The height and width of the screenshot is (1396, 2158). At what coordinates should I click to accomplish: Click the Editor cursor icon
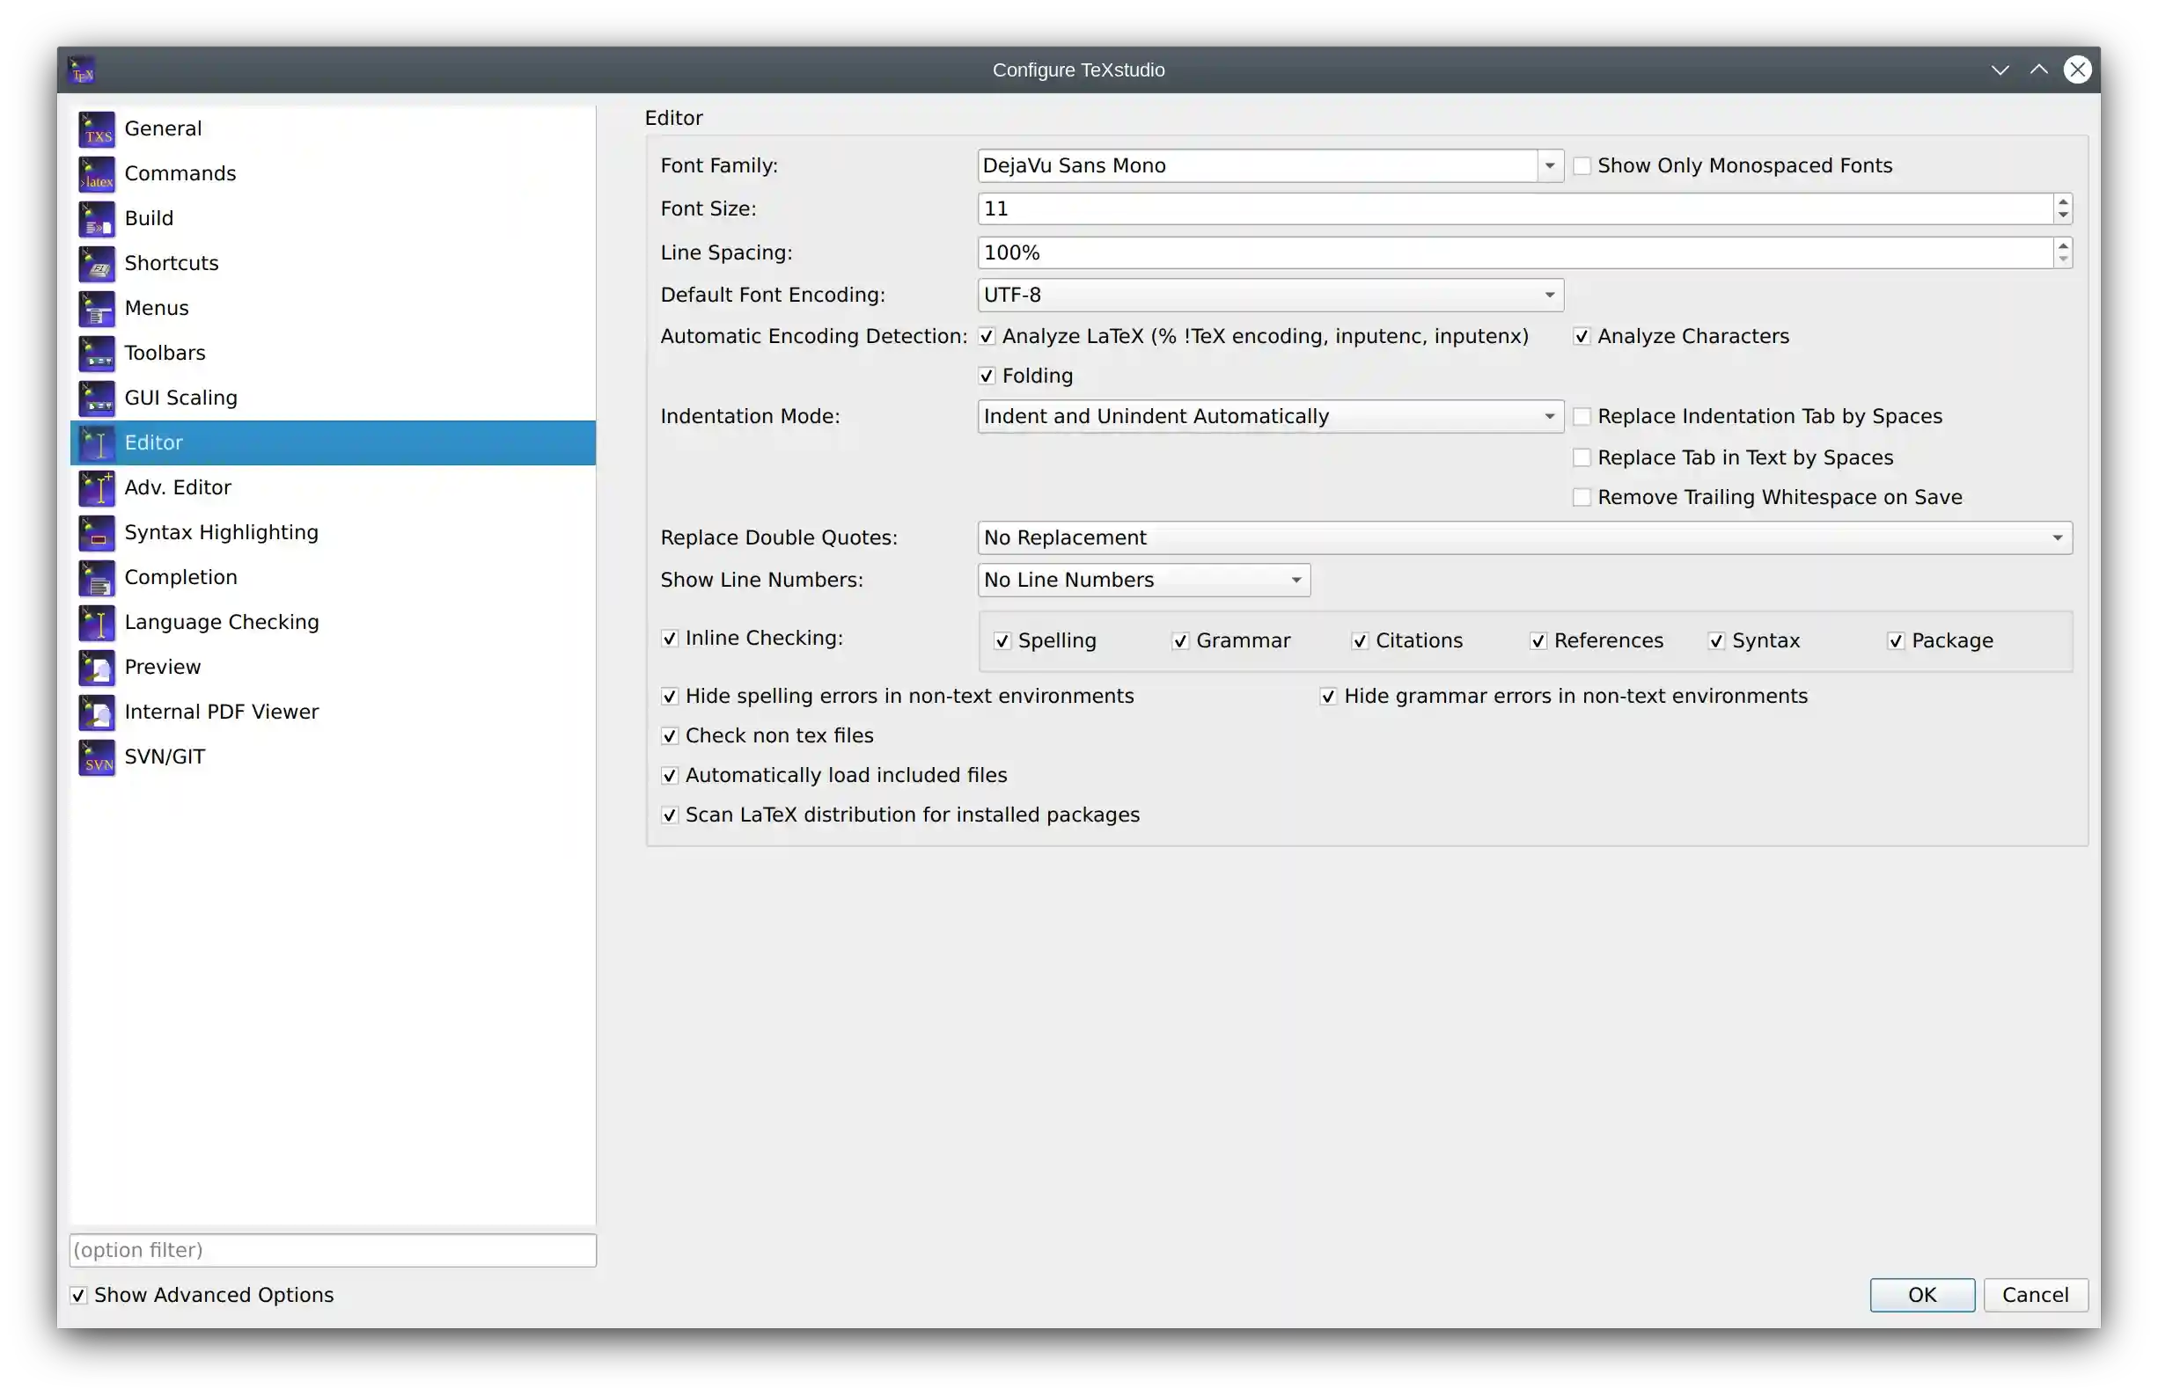[x=97, y=443]
